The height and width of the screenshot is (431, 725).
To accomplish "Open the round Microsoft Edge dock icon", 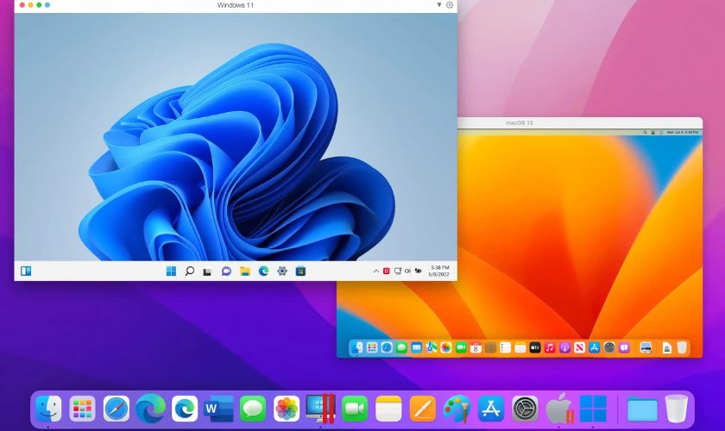I will (x=150, y=409).
